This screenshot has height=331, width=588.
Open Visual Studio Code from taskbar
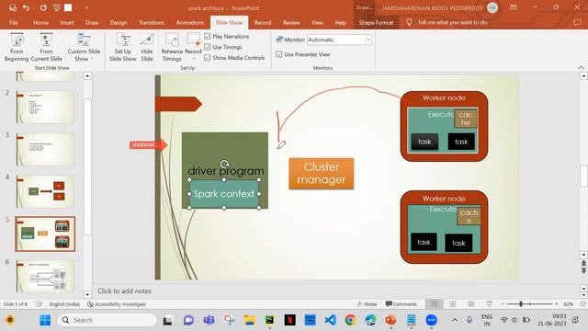coord(331,320)
